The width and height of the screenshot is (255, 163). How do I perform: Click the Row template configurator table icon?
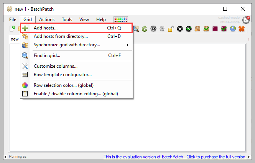tap(25, 75)
